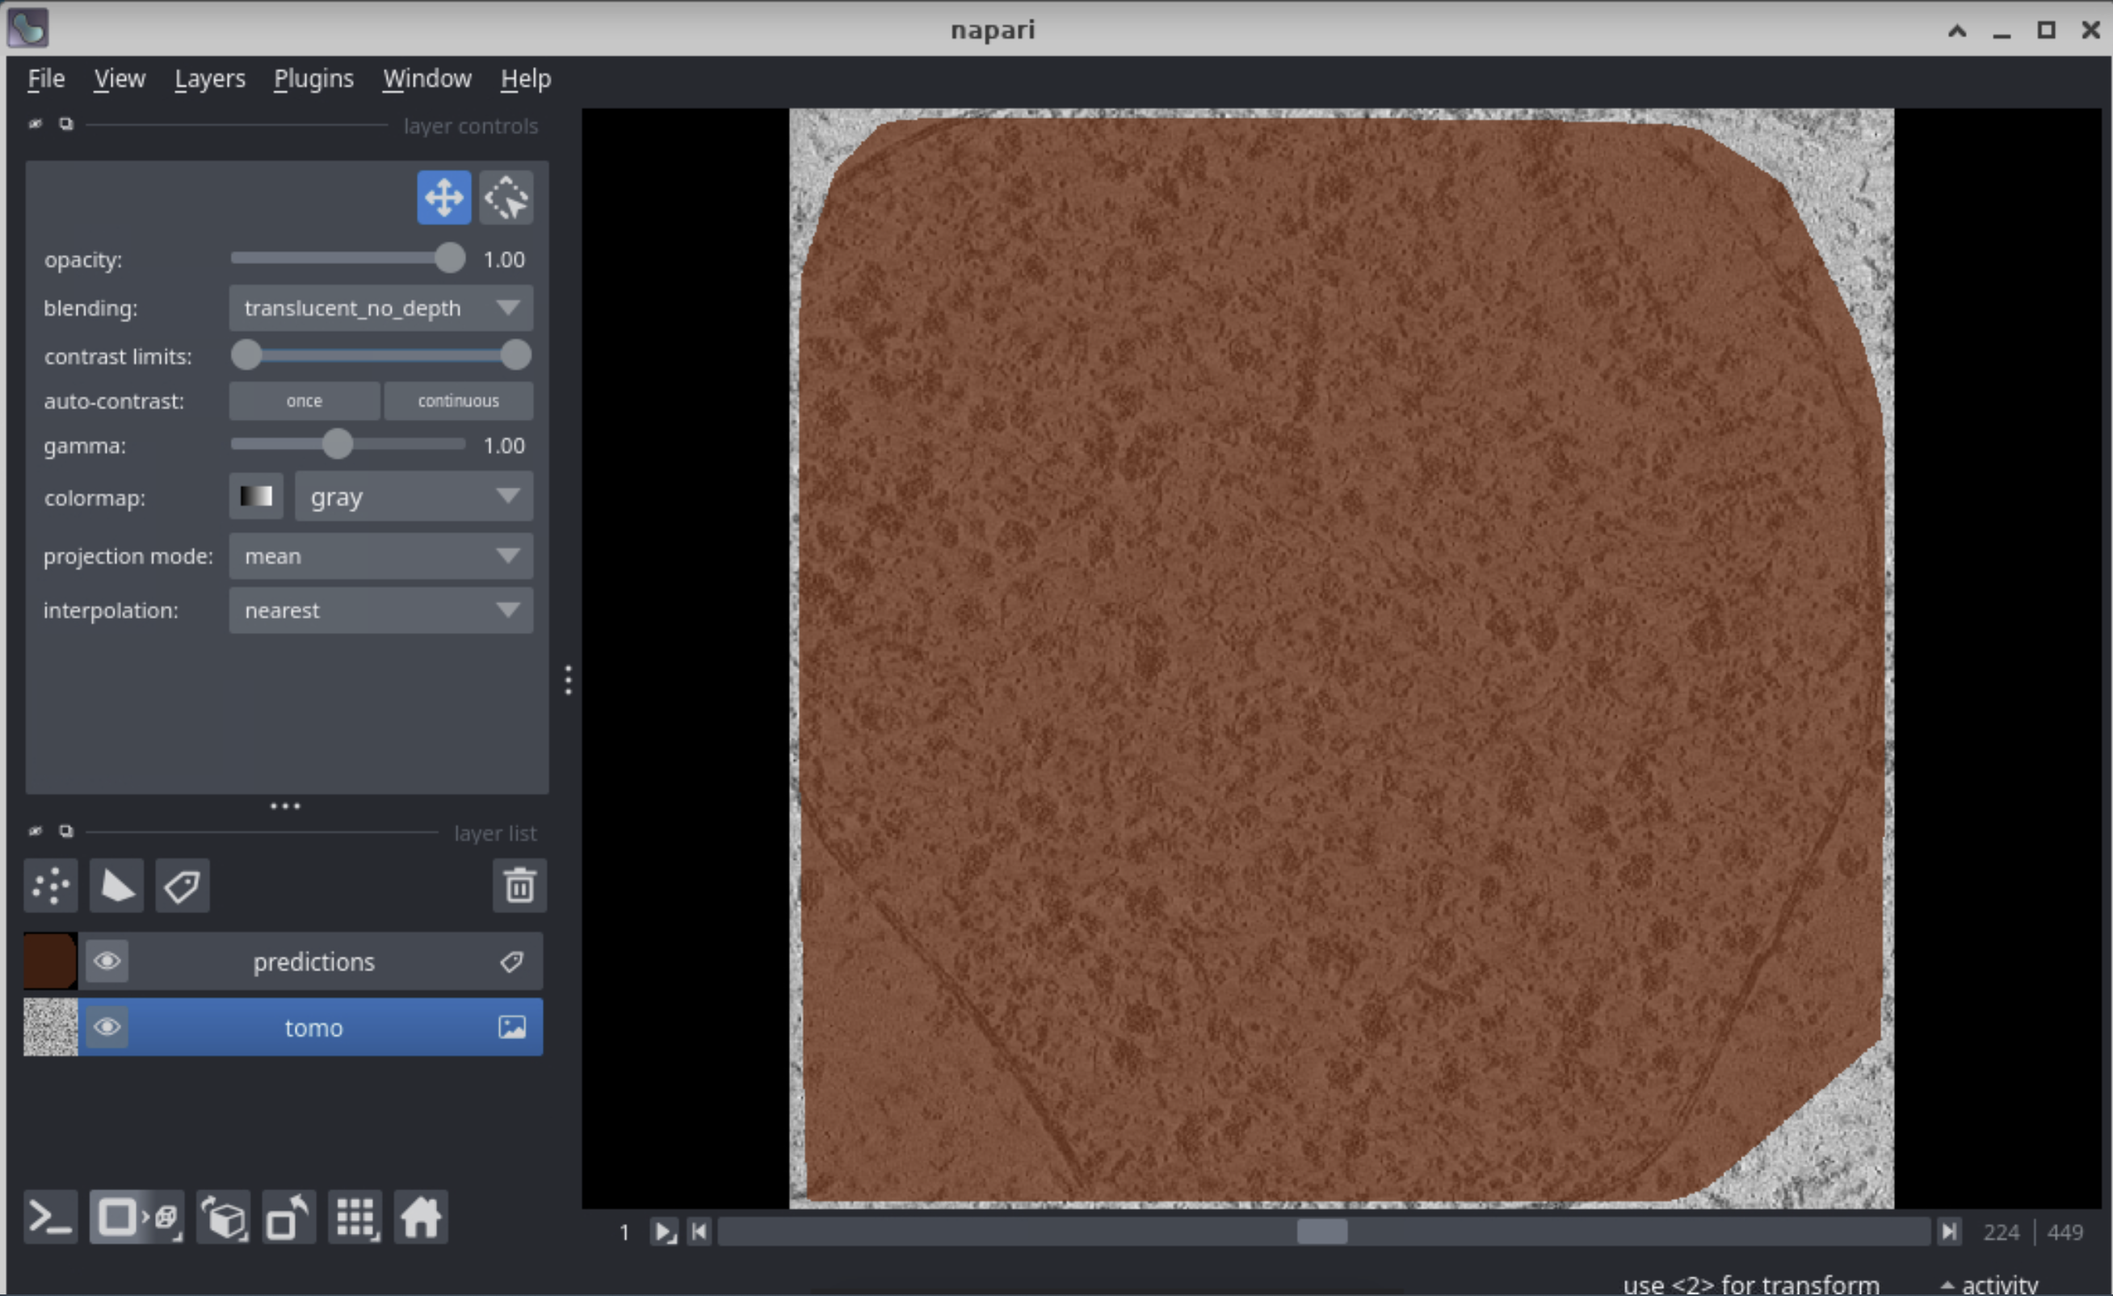Viewport: 2113px width, 1296px height.
Task: Hide the predictions layer
Action: coord(107,961)
